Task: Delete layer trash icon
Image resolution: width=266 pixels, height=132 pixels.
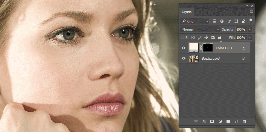Action: pyautogui.click(x=244, y=121)
